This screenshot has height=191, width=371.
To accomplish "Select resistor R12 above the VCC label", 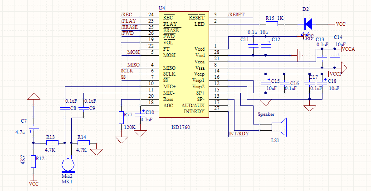I will tap(33, 162).
